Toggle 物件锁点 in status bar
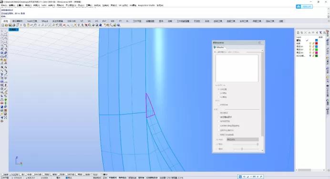Viewport: 330px width, 179px height. pos(123,178)
